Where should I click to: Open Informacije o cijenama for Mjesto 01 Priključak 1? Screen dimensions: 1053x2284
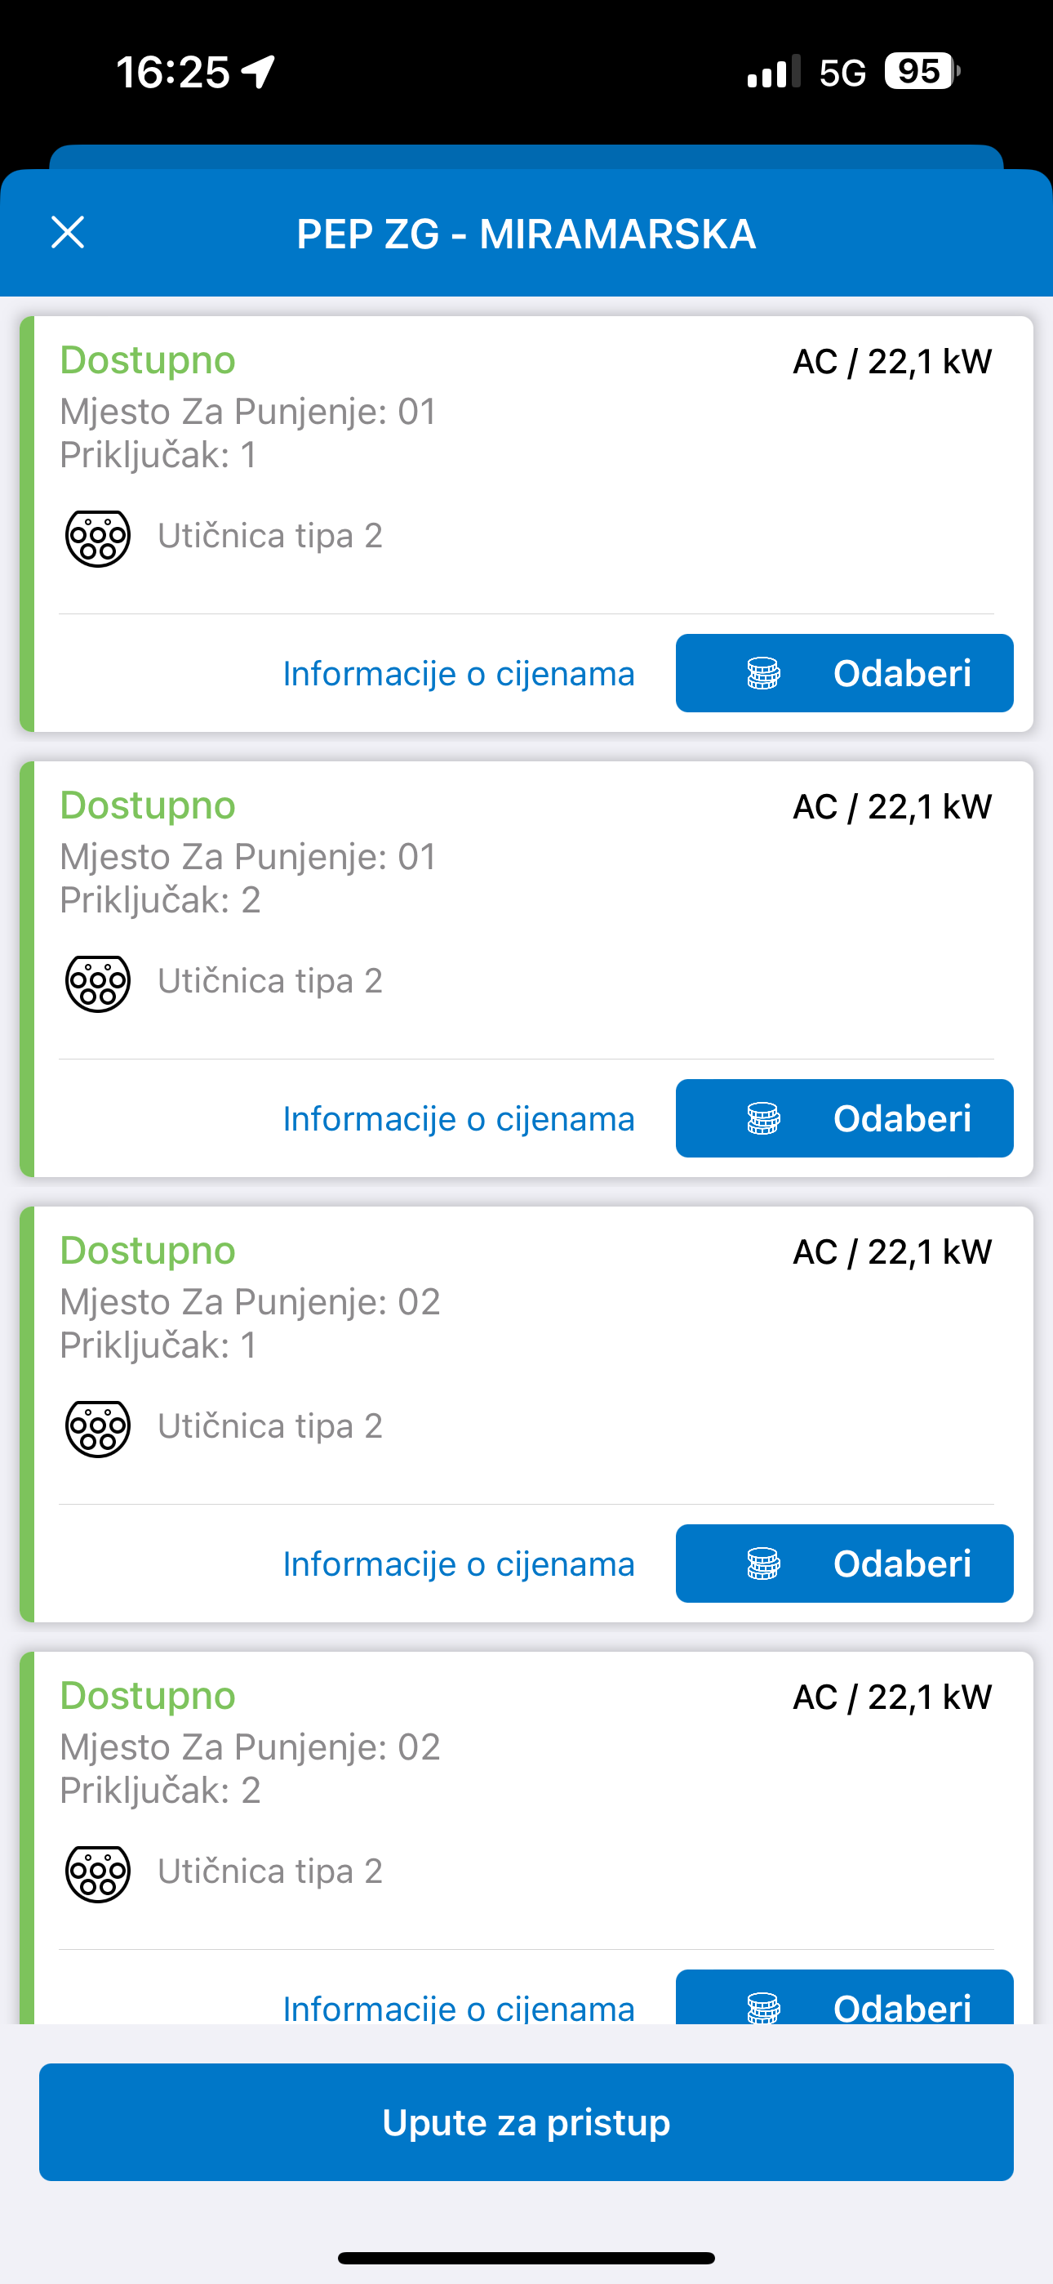pos(458,674)
